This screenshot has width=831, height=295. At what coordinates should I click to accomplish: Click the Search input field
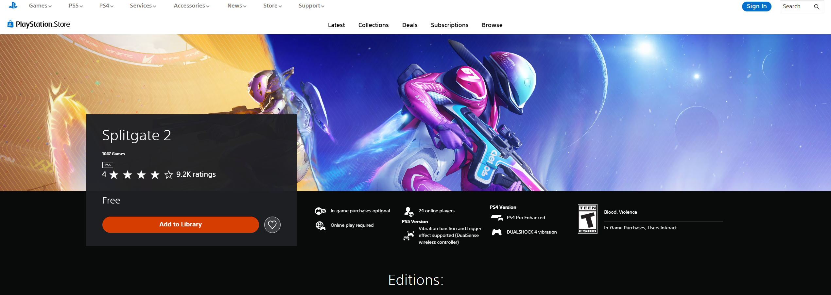pyautogui.click(x=795, y=7)
